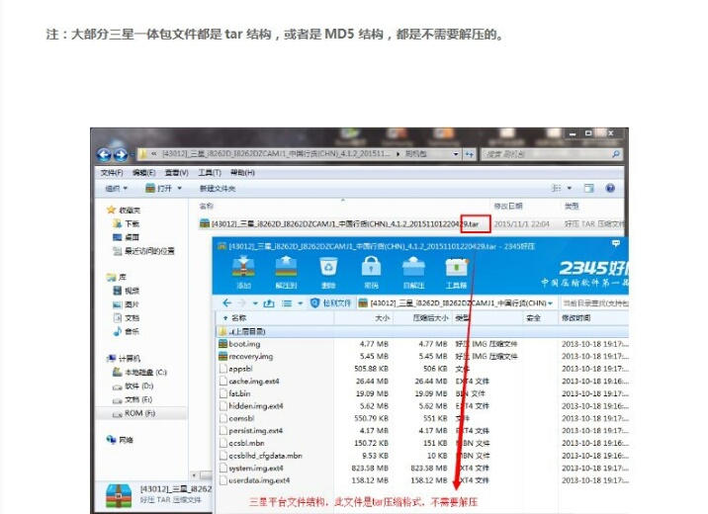This screenshot has height=514, width=708.
Task: Select the .tar archive file in Explorer
Action: point(344,223)
